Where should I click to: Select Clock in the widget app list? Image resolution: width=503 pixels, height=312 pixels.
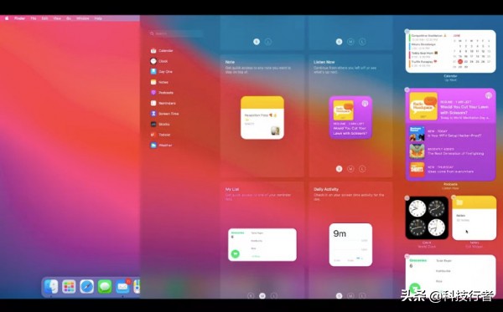[159, 61]
